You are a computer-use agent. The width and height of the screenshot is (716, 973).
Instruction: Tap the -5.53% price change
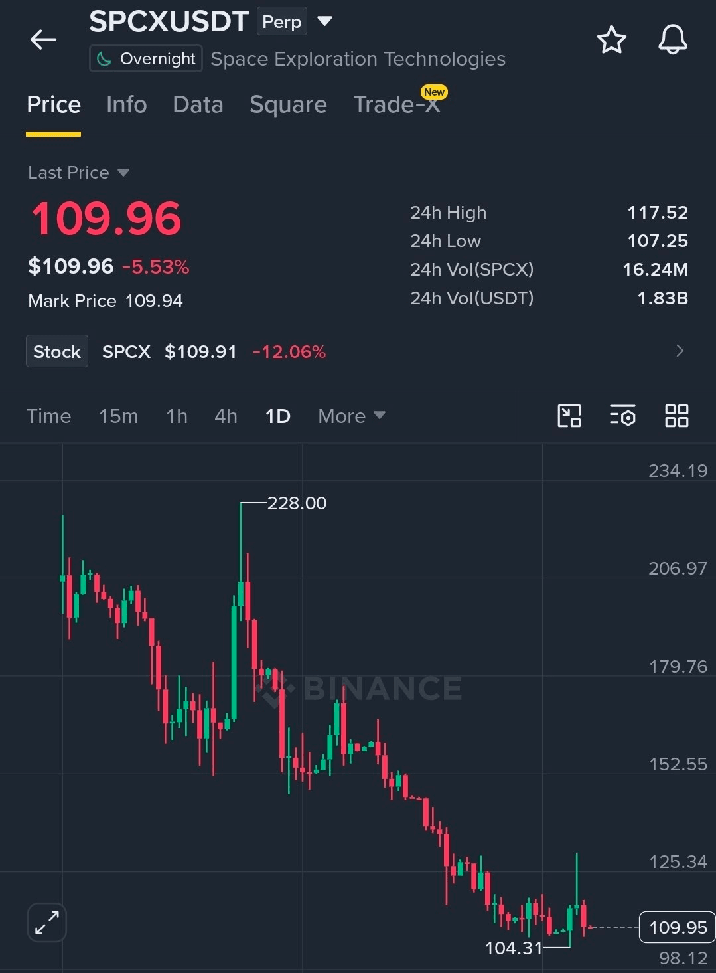[x=156, y=267]
